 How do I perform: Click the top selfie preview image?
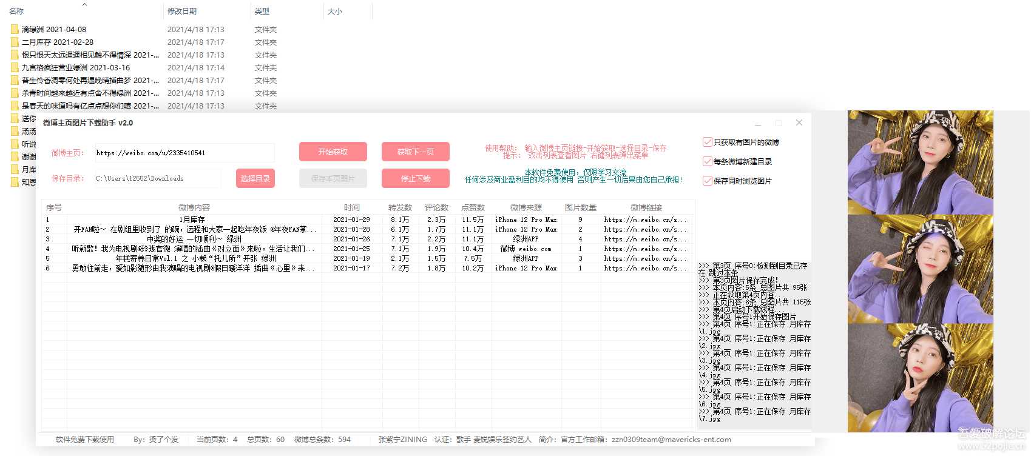920,163
